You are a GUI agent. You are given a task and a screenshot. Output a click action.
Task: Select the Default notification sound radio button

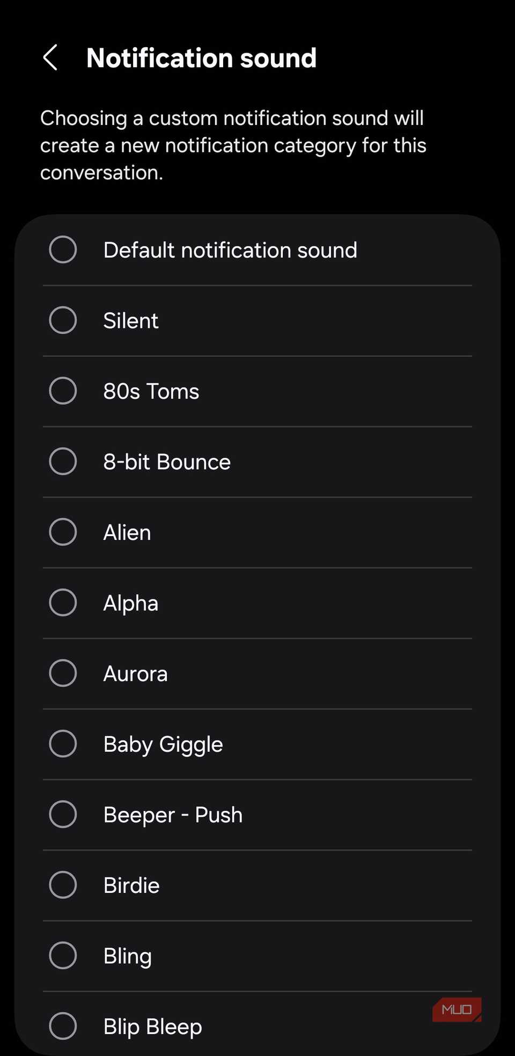tap(63, 250)
